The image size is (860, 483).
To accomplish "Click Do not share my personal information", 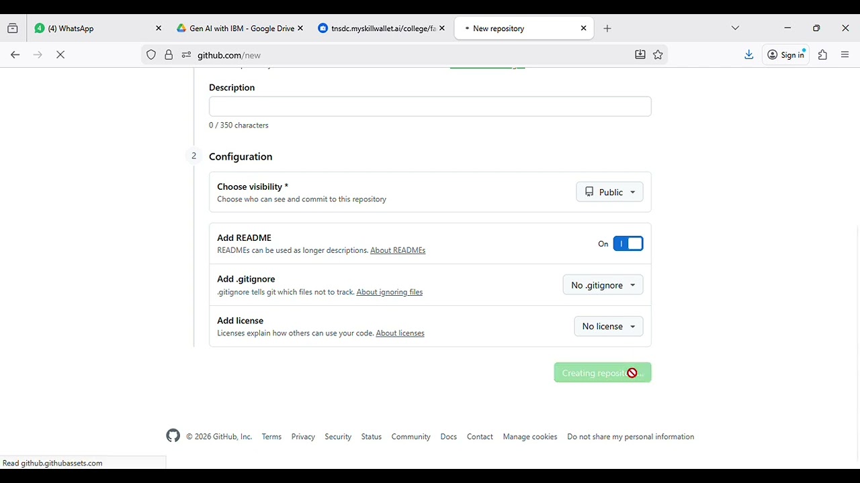I will 631,437.
